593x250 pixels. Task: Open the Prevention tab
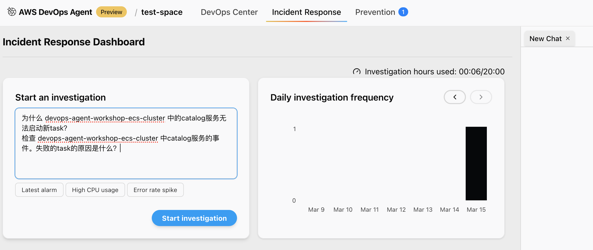point(375,12)
